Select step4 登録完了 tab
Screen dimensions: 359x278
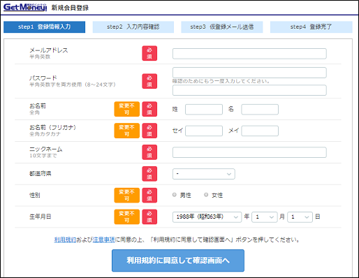coord(311,27)
